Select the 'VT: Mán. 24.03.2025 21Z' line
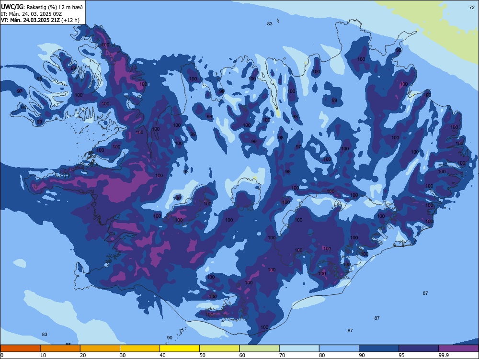The height and width of the screenshot is (359, 479). pos(31,20)
